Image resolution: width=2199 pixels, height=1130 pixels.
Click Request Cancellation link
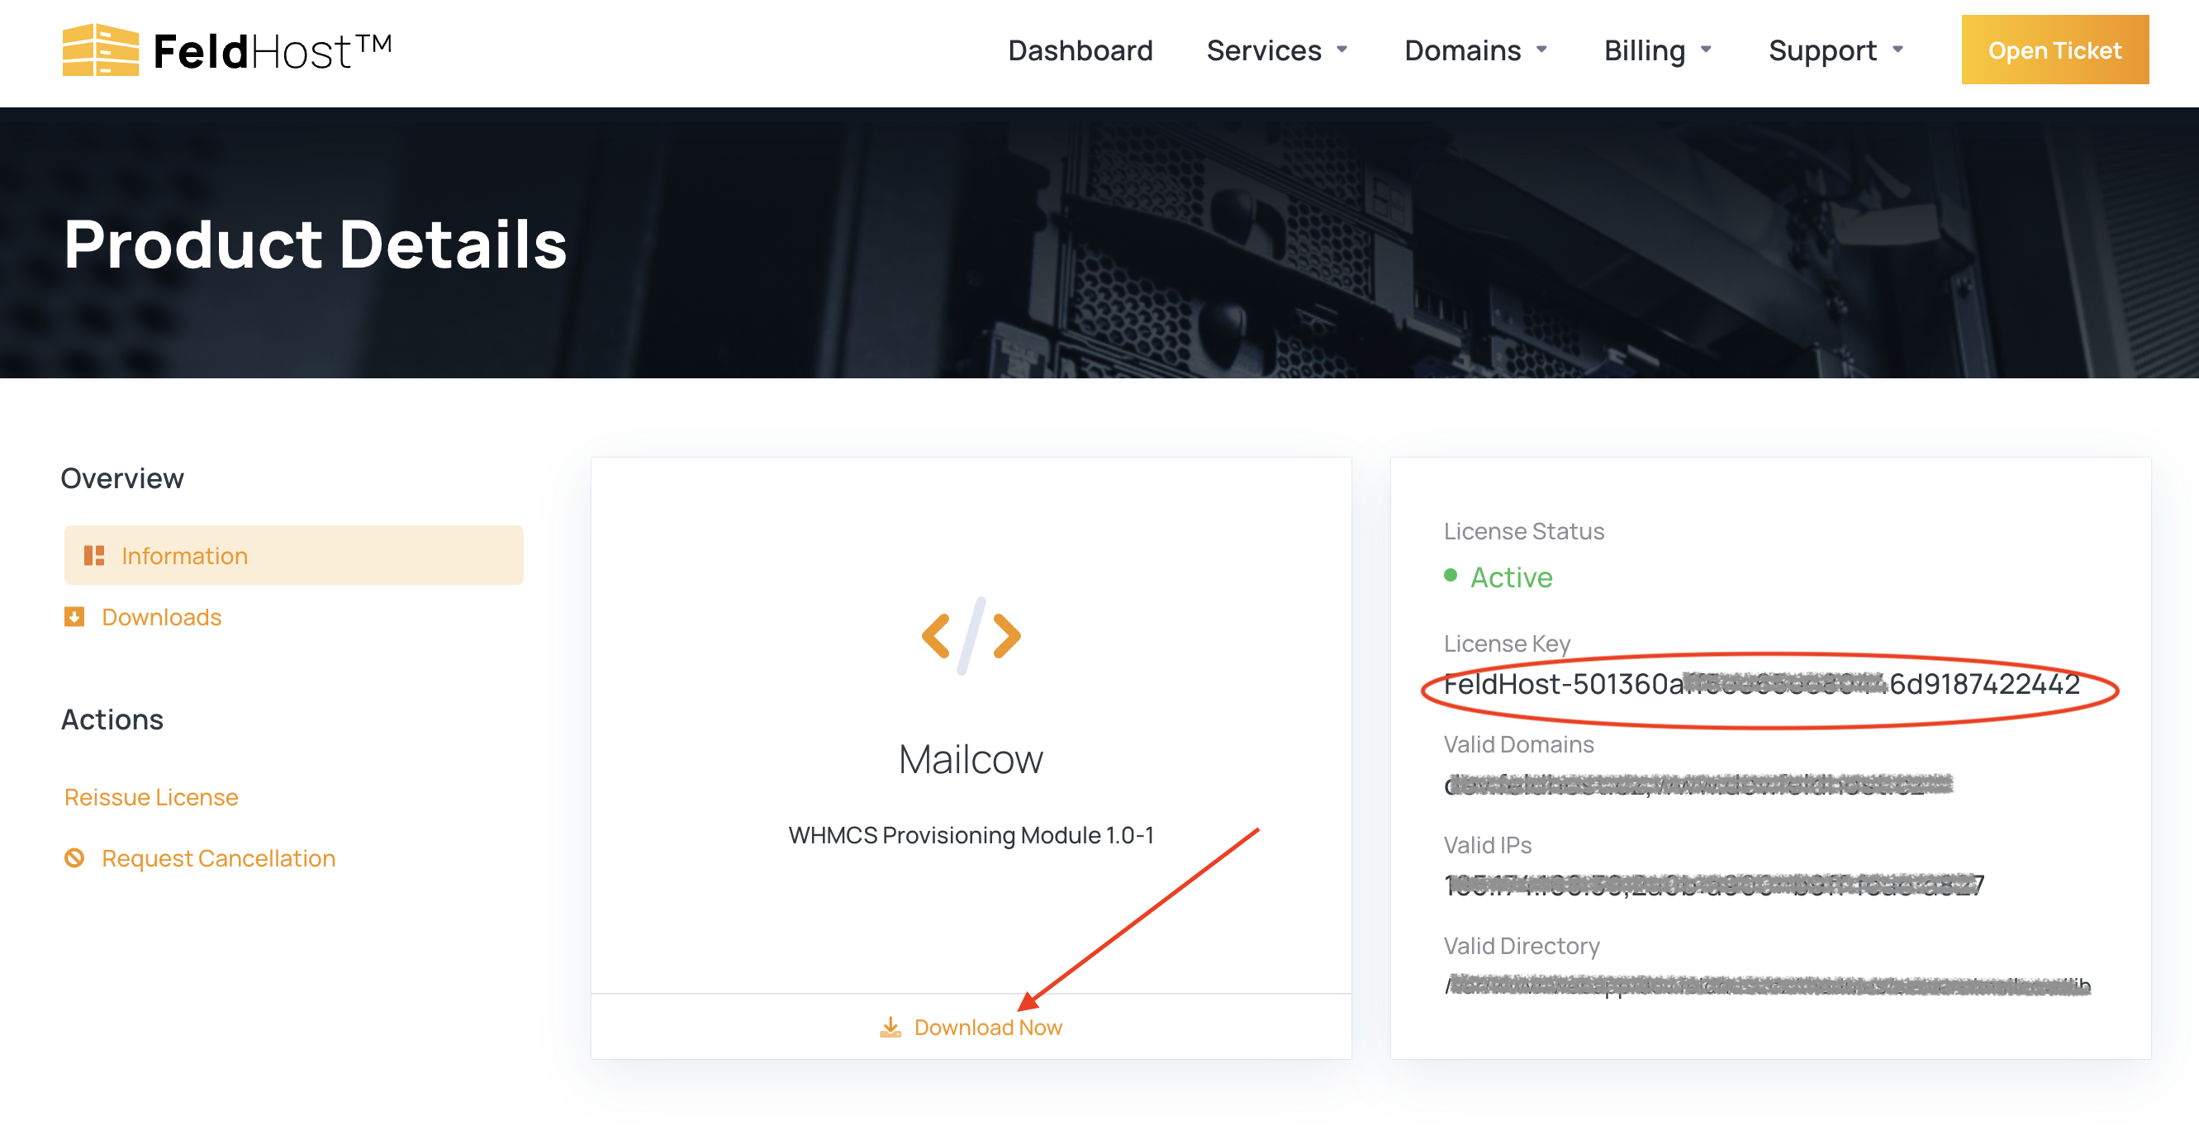218,858
